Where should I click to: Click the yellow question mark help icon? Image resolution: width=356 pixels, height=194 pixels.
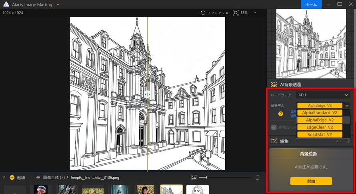(281, 114)
